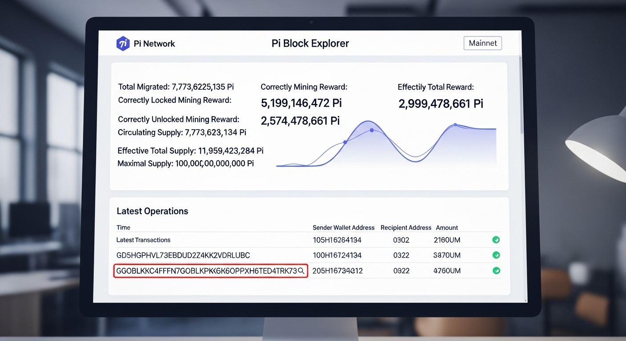Sort by the Recipient Address column header

405,227
